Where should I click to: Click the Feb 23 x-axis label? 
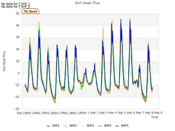point(22,113)
